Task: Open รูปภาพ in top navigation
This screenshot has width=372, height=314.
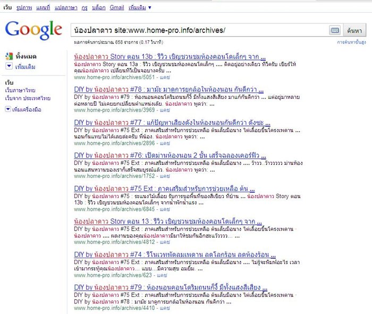Action: [24, 7]
